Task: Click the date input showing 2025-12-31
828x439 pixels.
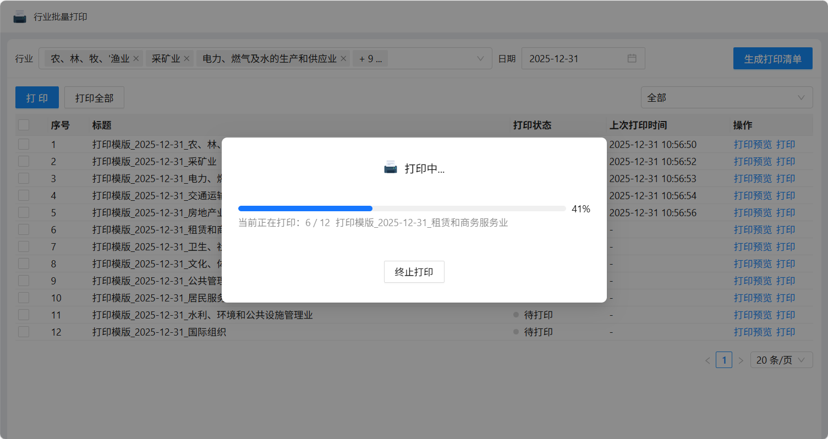Action: (572, 59)
